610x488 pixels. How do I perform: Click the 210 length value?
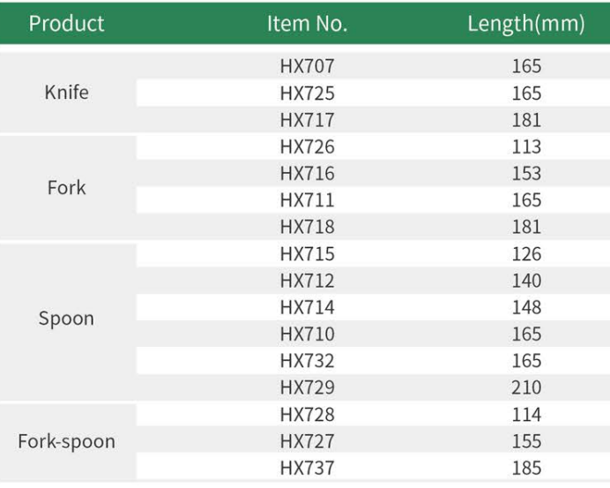tap(526, 387)
